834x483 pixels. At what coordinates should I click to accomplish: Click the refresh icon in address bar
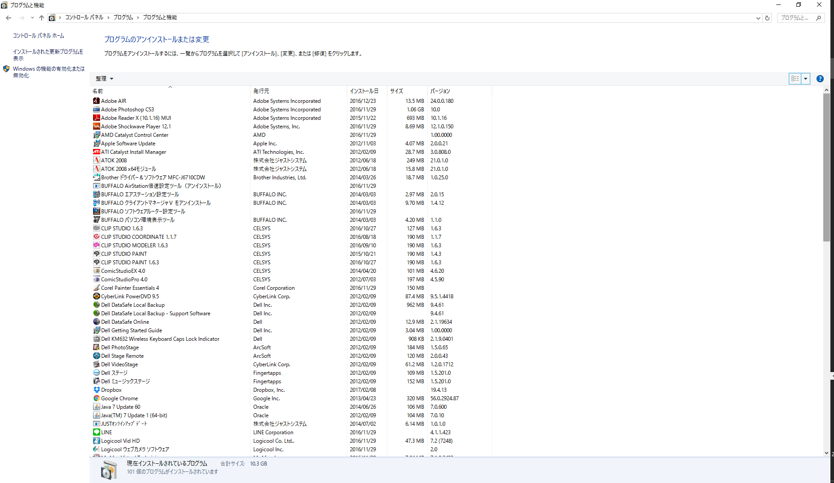click(767, 18)
